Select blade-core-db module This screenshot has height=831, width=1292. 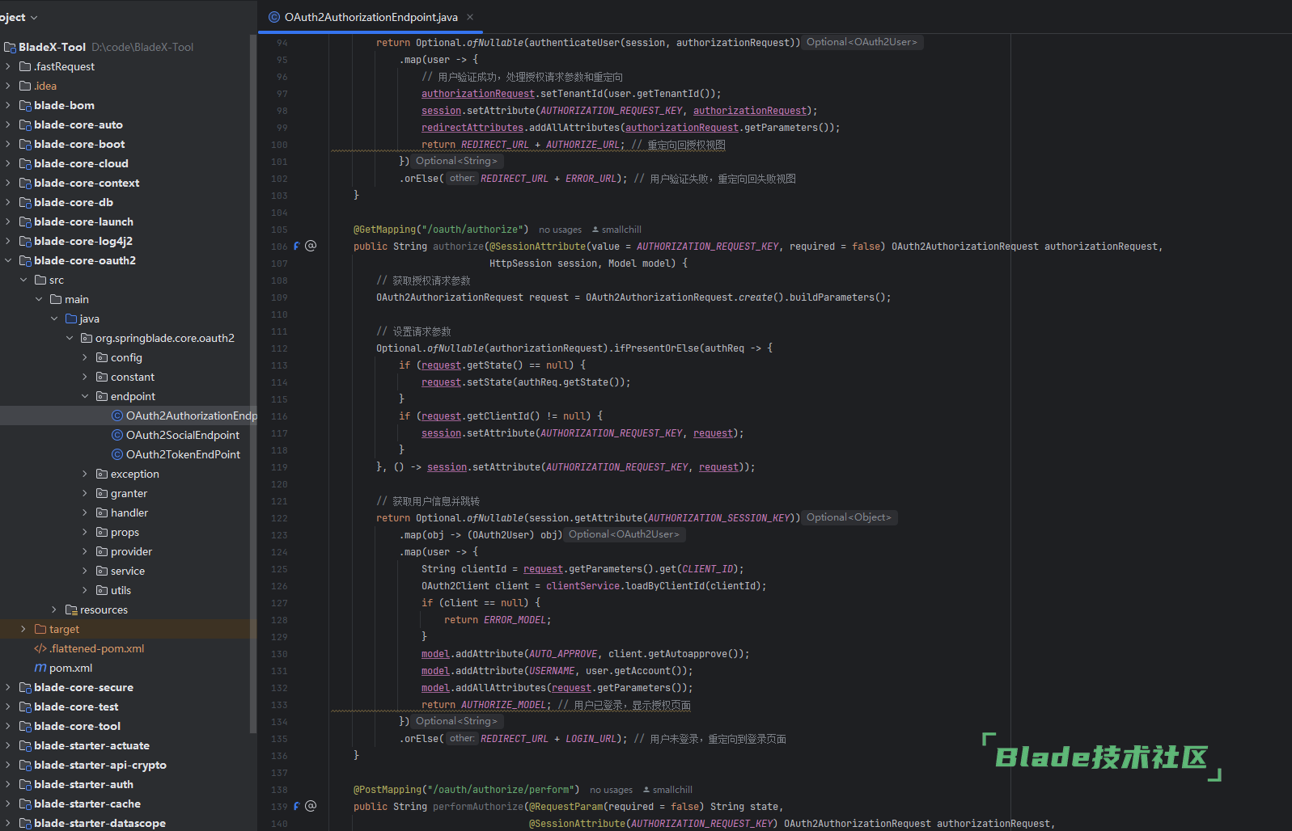point(74,202)
